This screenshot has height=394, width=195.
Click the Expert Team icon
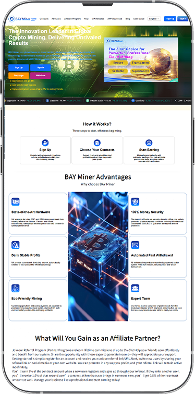135,288
